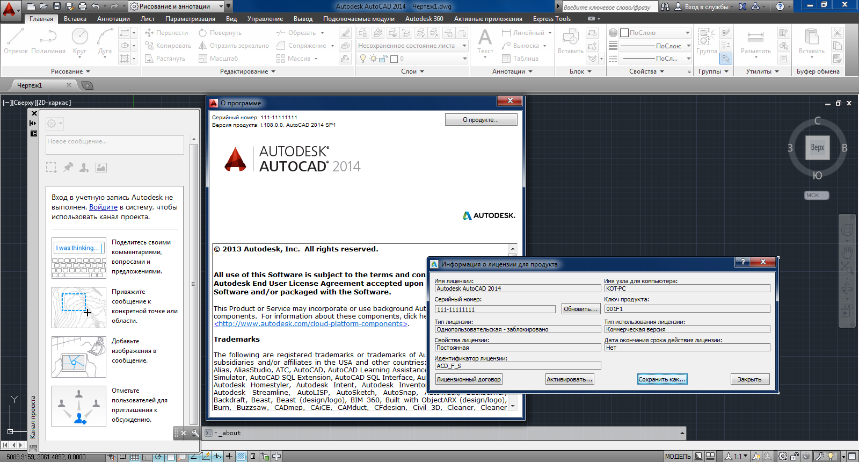859x462 pixels.
Task: Click the Верх face of the ViewCube
Action: (x=817, y=148)
